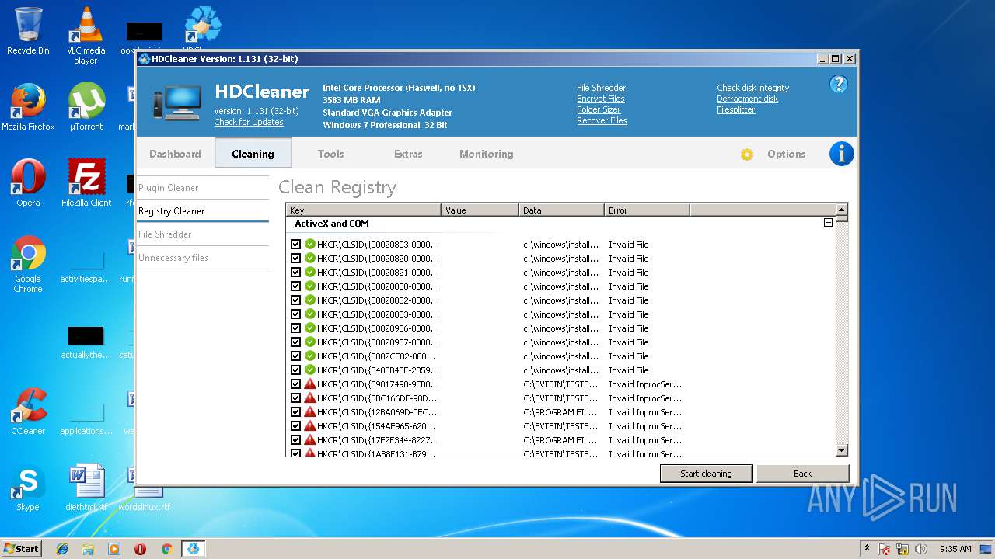Uncheck the HKCR\CLSID\{00020832-0000 entry
Image resolution: width=995 pixels, height=559 pixels.
coord(295,300)
